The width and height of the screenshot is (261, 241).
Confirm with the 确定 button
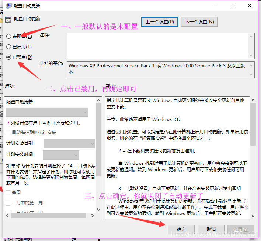point(181,230)
